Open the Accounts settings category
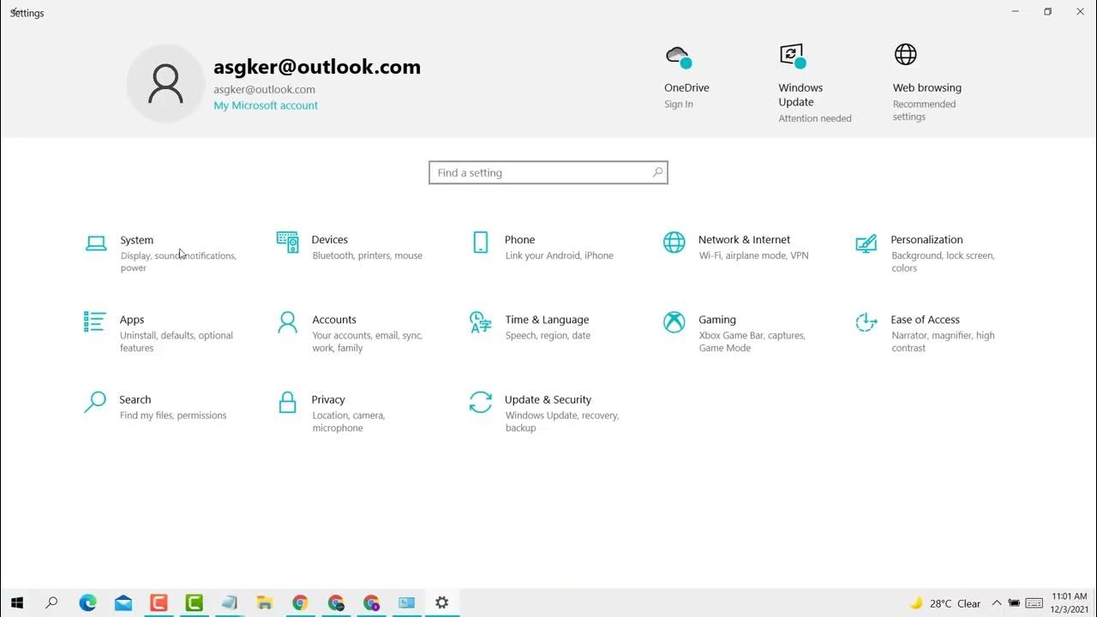The width and height of the screenshot is (1097, 617). [x=351, y=333]
